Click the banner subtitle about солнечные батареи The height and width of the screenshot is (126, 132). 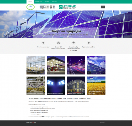pyautogui.click(x=66, y=35)
